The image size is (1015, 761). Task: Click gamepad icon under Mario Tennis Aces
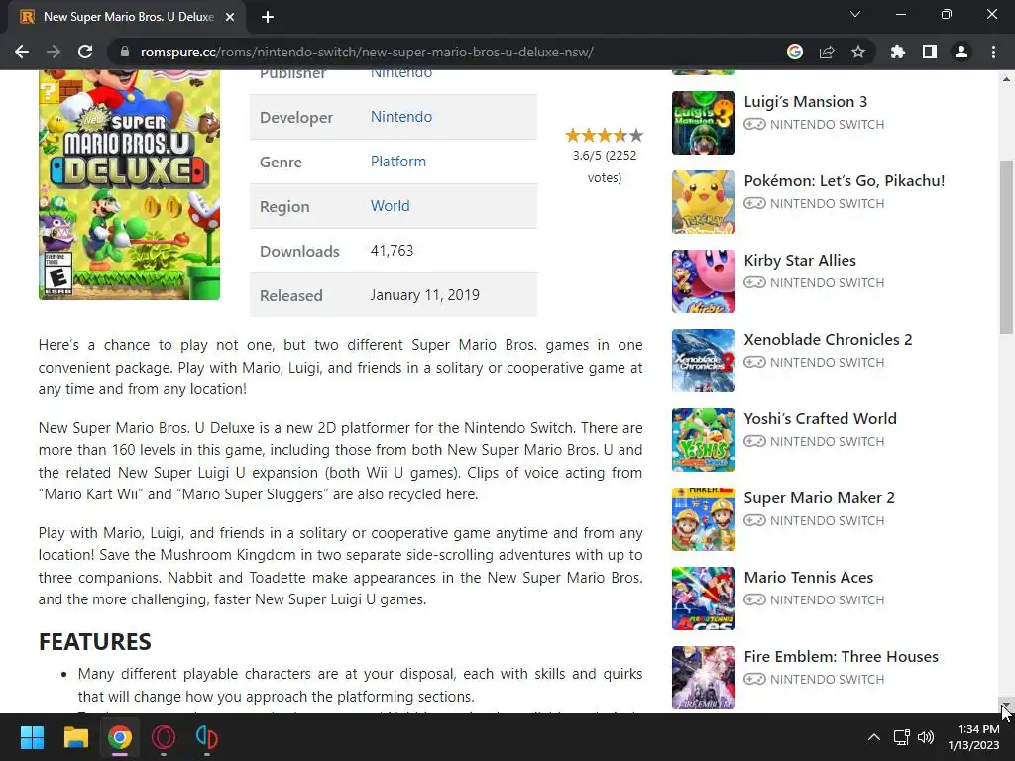tap(754, 599)
